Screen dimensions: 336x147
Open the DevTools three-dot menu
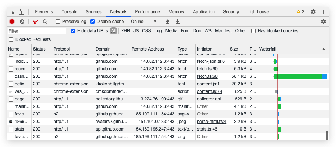point(323,12)
